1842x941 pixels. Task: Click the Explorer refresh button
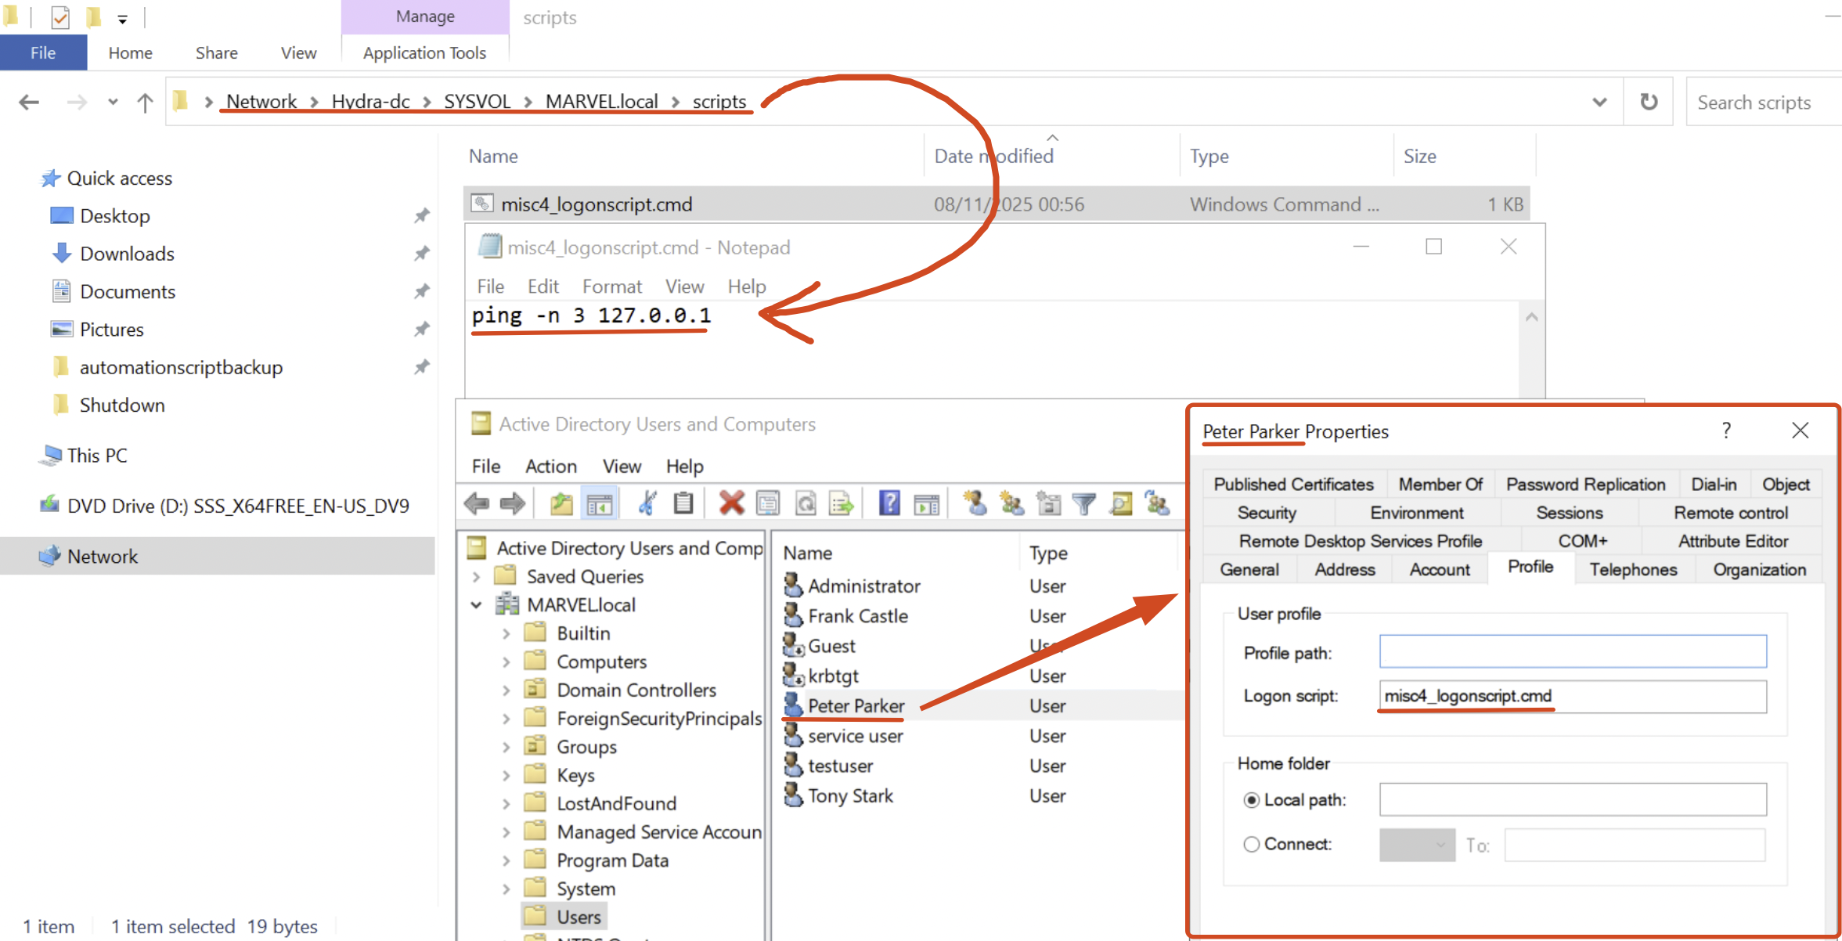(x=1649, y=102)
